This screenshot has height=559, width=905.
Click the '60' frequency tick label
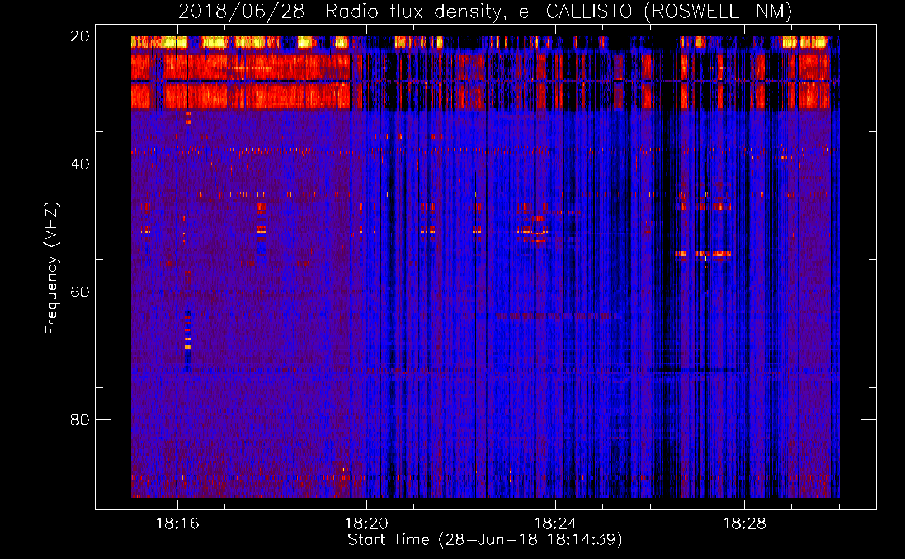(x=79, y=292)
